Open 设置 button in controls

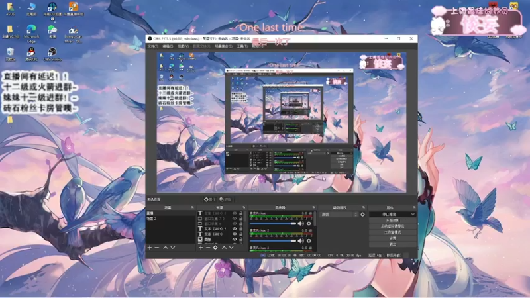(392, 238)
